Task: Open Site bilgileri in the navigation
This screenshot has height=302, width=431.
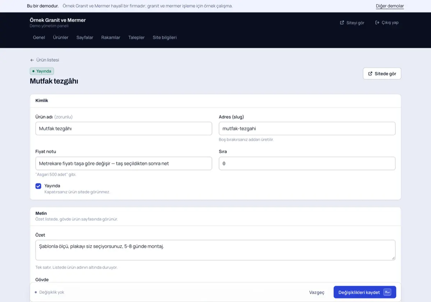Action: 164,37
